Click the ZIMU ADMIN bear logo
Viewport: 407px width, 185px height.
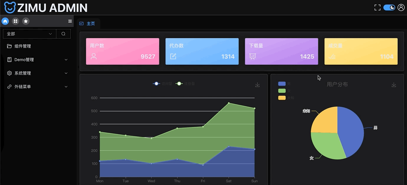pos(10,8)
